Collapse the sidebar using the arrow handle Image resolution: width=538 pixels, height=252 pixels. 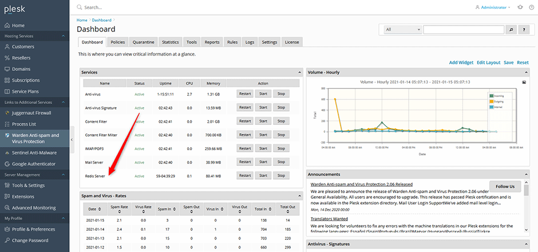(72, 139)
